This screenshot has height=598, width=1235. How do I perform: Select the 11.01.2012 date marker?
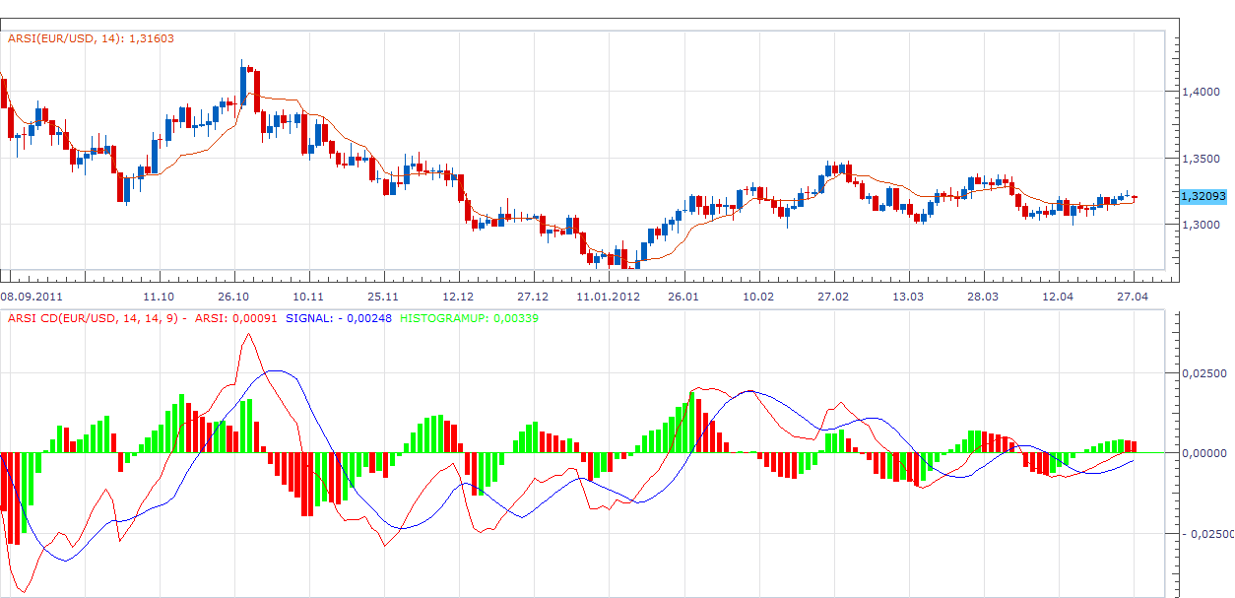(x=609, y=297)
